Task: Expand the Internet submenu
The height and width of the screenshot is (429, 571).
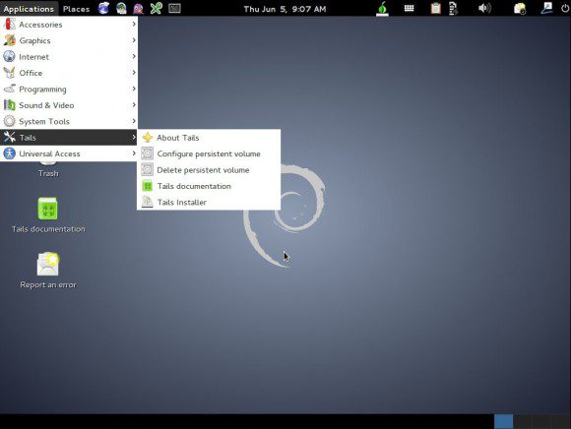Action: click(69, 57)
